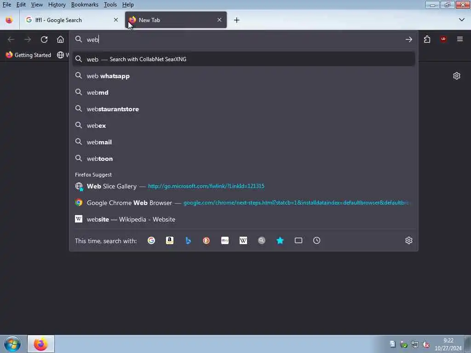The height and width of the screenshot is (353, 471).
Task: Go back one page
Action: [x=11, y=40]
